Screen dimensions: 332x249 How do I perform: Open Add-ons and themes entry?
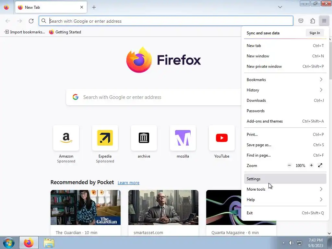(285, 121)
